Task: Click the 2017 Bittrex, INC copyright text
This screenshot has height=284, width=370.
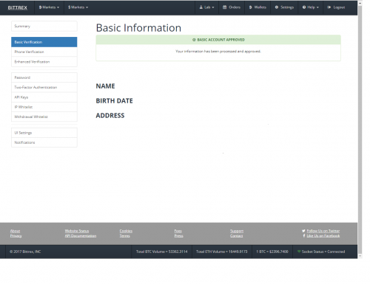Action: click(25, 252)
